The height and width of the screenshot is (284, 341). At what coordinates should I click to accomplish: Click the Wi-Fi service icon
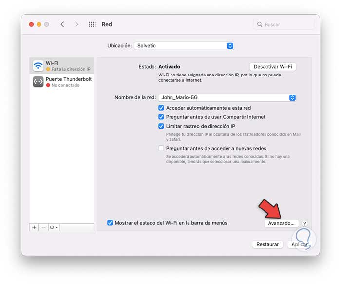38,65
